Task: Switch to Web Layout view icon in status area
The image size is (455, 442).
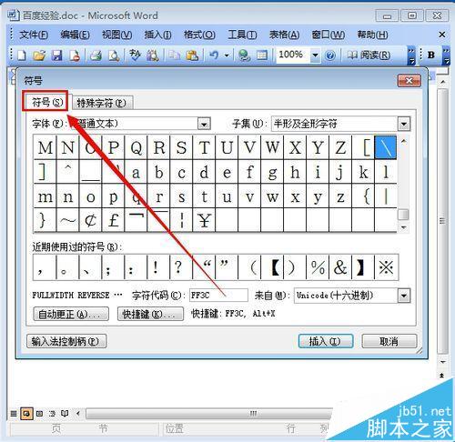Action: [x=26, y=413]
